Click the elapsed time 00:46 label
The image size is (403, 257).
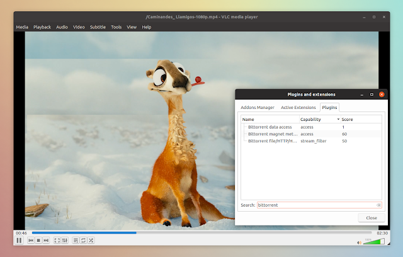(21, 233)
